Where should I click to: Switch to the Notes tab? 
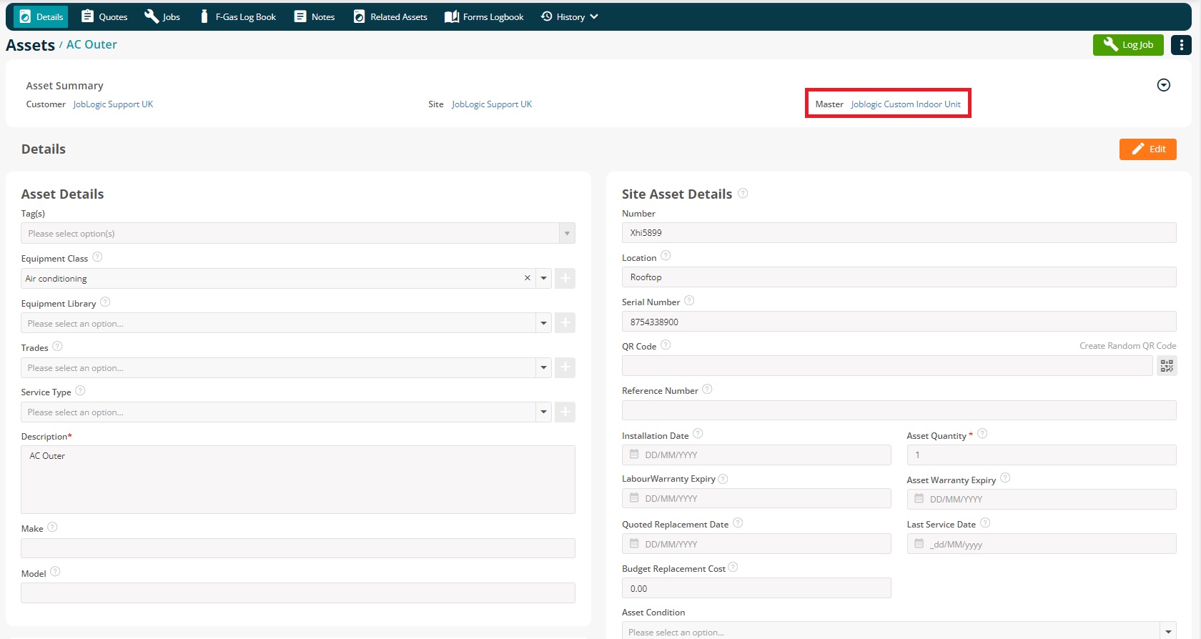coord(315,16)
